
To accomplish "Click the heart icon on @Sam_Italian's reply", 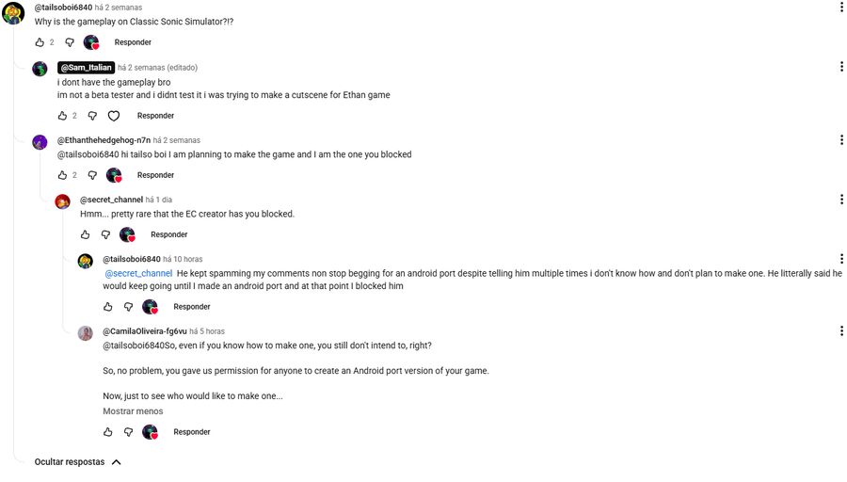I will 114,116.
